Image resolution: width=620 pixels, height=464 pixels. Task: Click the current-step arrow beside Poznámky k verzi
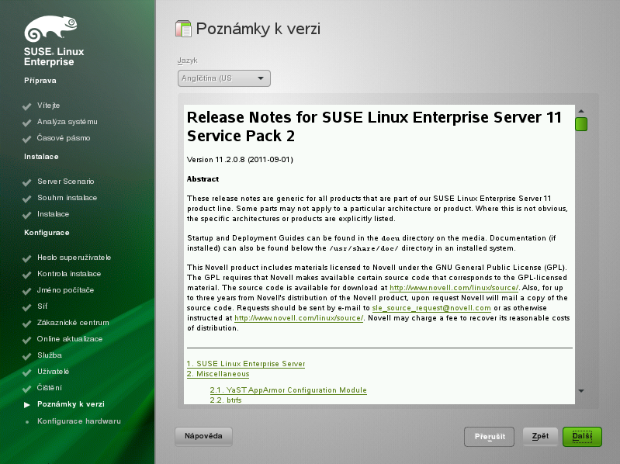(x=27, y=405)
